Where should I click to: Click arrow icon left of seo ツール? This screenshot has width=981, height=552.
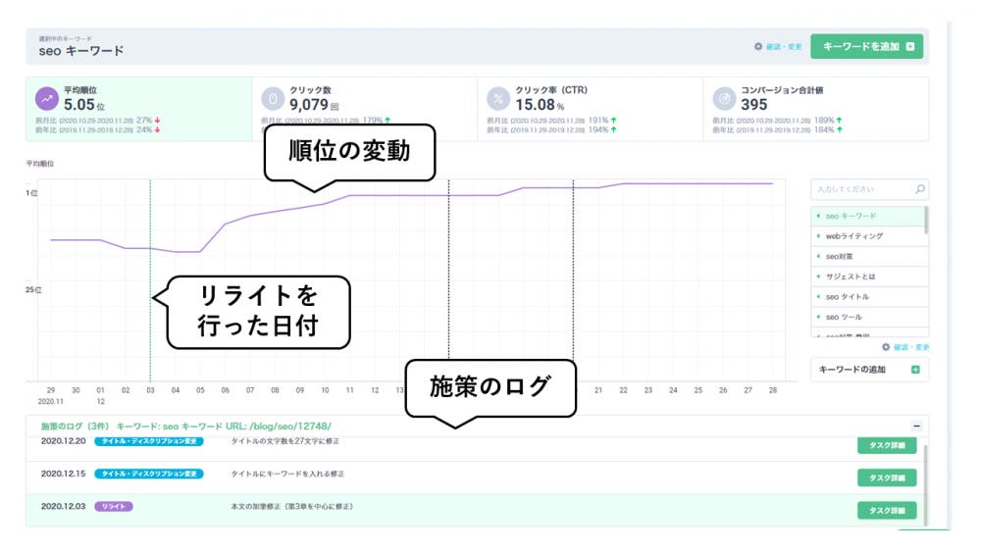pyautogui.click(x=818, y=317)
